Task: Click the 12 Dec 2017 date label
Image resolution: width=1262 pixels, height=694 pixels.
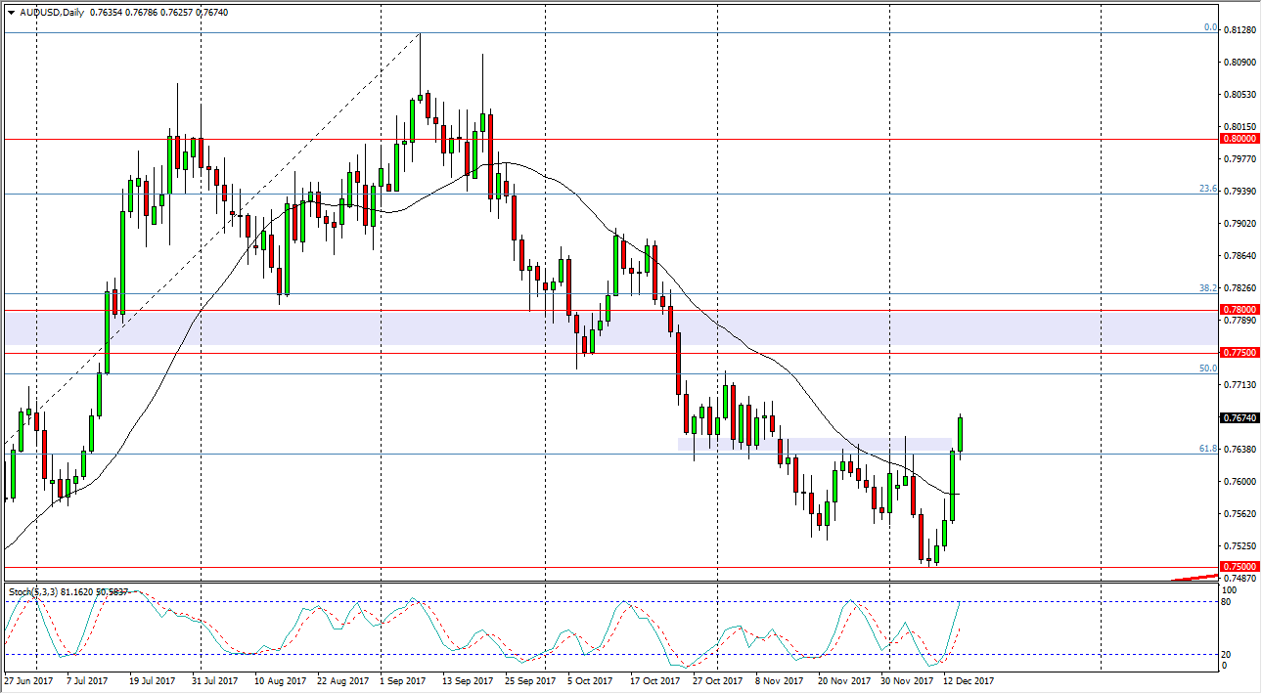Action: pyautogui.click(x=969, y=680)
